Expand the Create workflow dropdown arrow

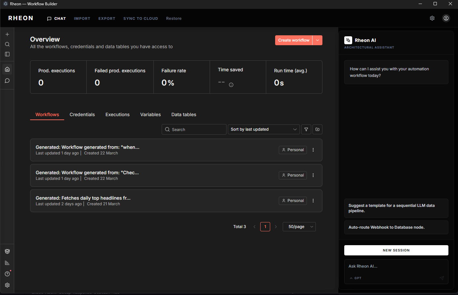pos(317,40)
